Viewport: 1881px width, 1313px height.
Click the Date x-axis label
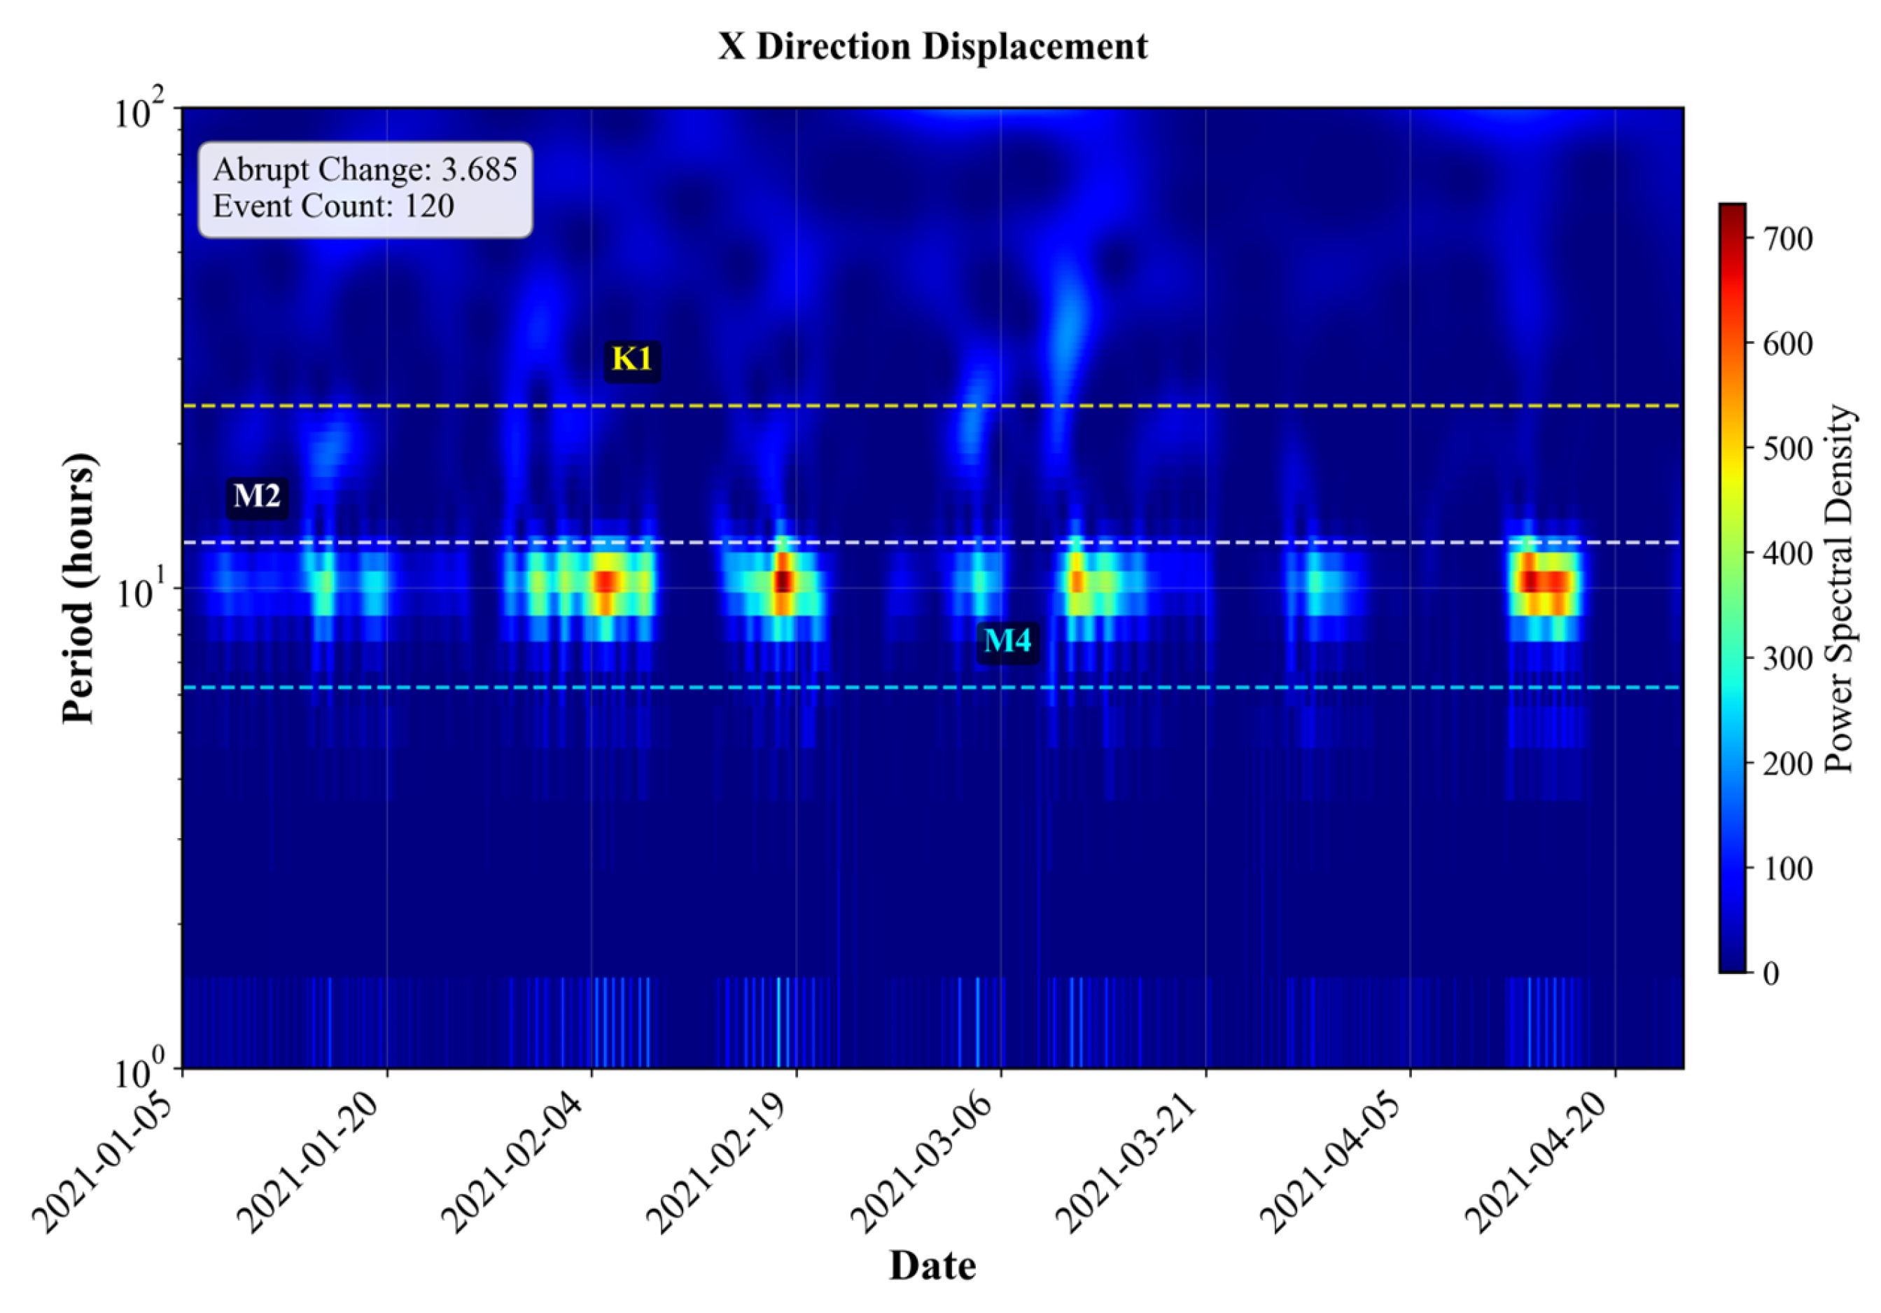[932, 1265]
